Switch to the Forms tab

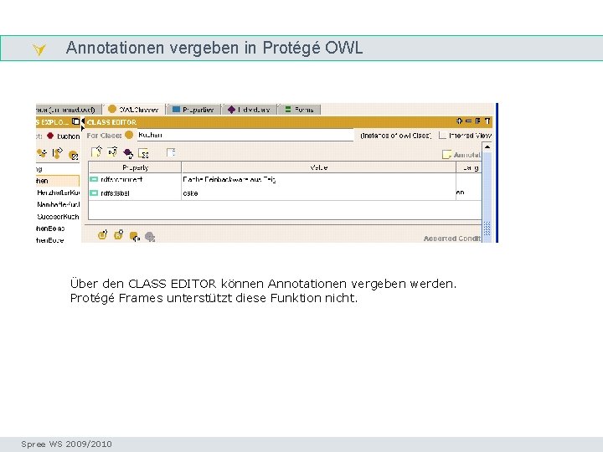pos(299,110)
